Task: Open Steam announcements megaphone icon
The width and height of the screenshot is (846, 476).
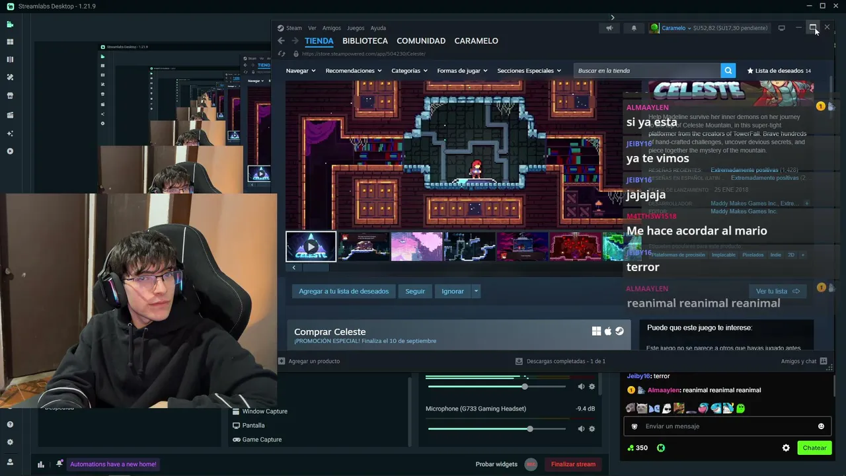Action: coord(609,28)
